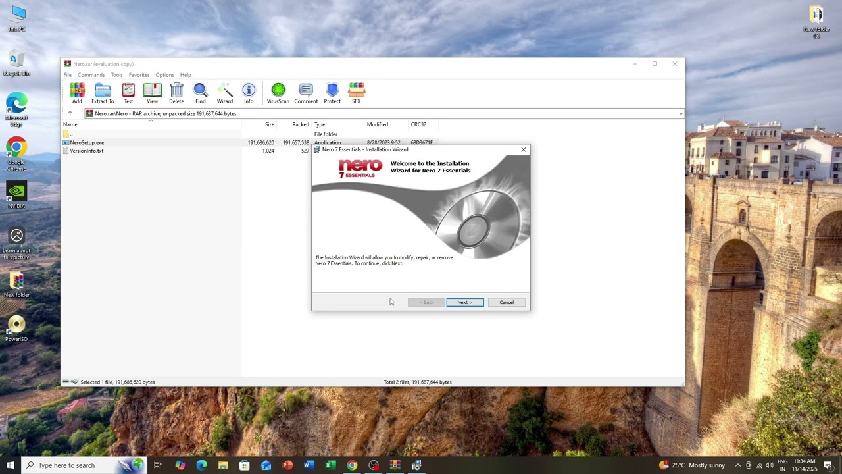Open the Wizard tool icon
The width and height of the screenshot is (842, 474).
[225, 93]
